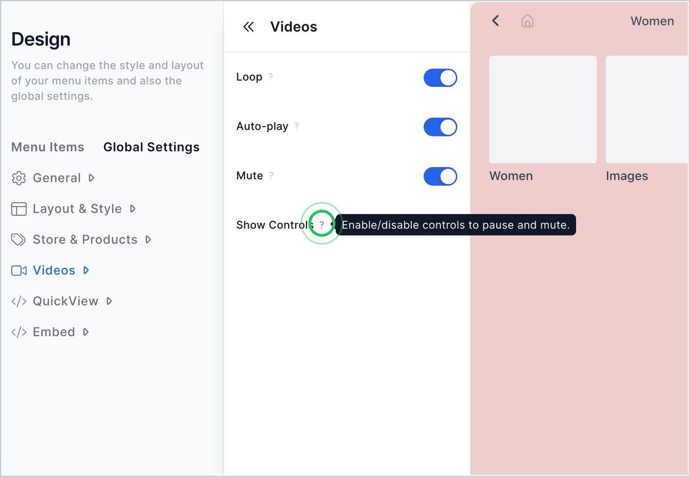
Task: Expand the Layout & Style arrow
Action: coord(132,209)
